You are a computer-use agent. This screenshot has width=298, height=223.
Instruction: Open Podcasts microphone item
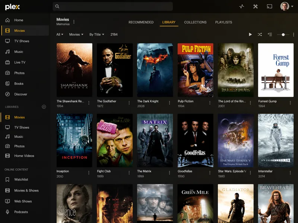coord(25,212)
